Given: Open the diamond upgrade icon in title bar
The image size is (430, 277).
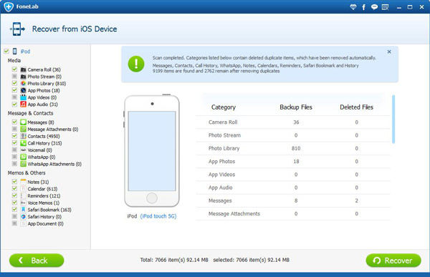Looking at the screenshot, I should (353, 7).
